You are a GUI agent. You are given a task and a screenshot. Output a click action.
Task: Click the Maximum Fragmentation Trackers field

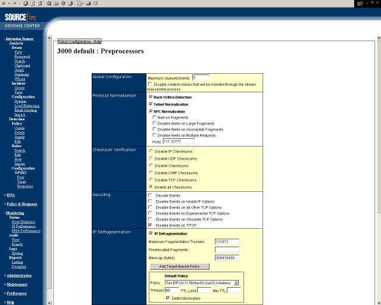pyautogui.click(x=227, y=242)
